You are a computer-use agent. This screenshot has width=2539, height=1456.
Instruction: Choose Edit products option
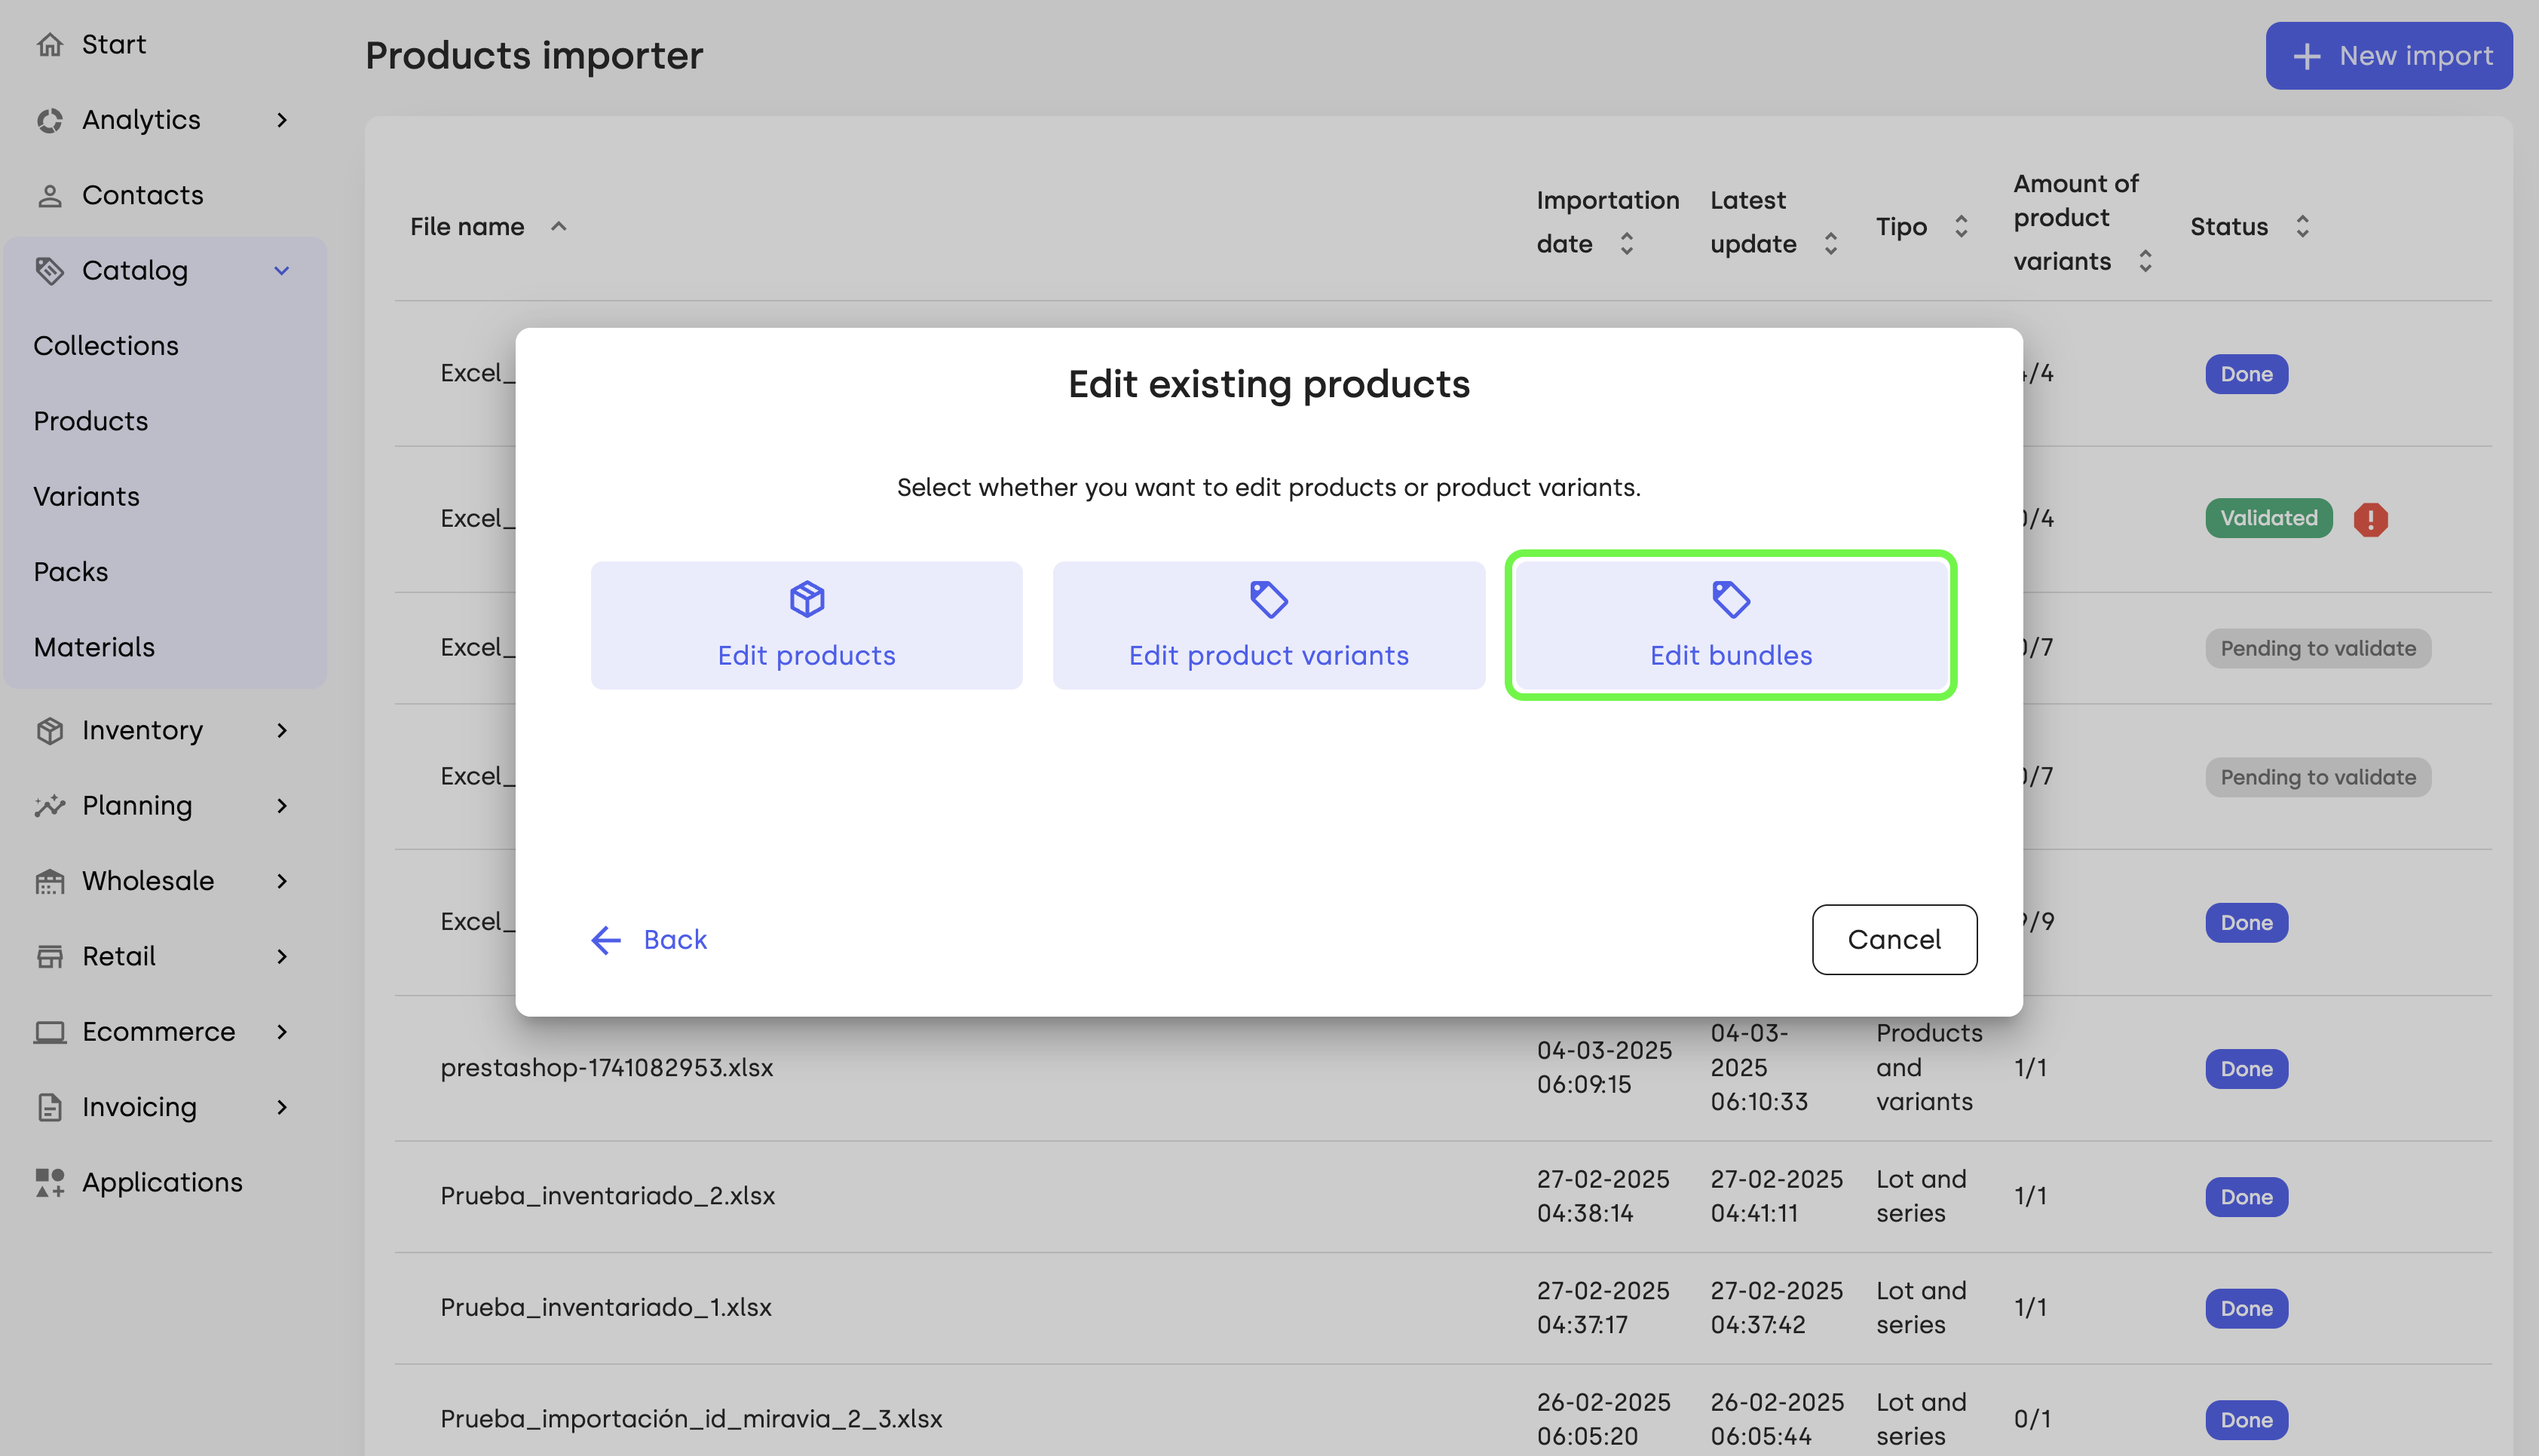point(807,625)
